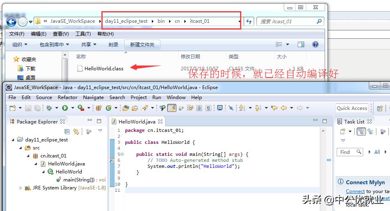Click the 新建文件夹 button in Explorer
390x211 pixels.
click(142, 45)
